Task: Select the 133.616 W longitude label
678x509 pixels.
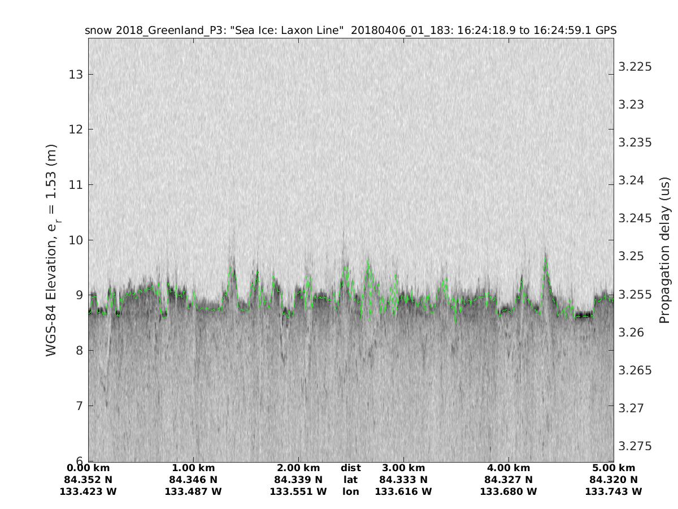Action: point(403,491)
